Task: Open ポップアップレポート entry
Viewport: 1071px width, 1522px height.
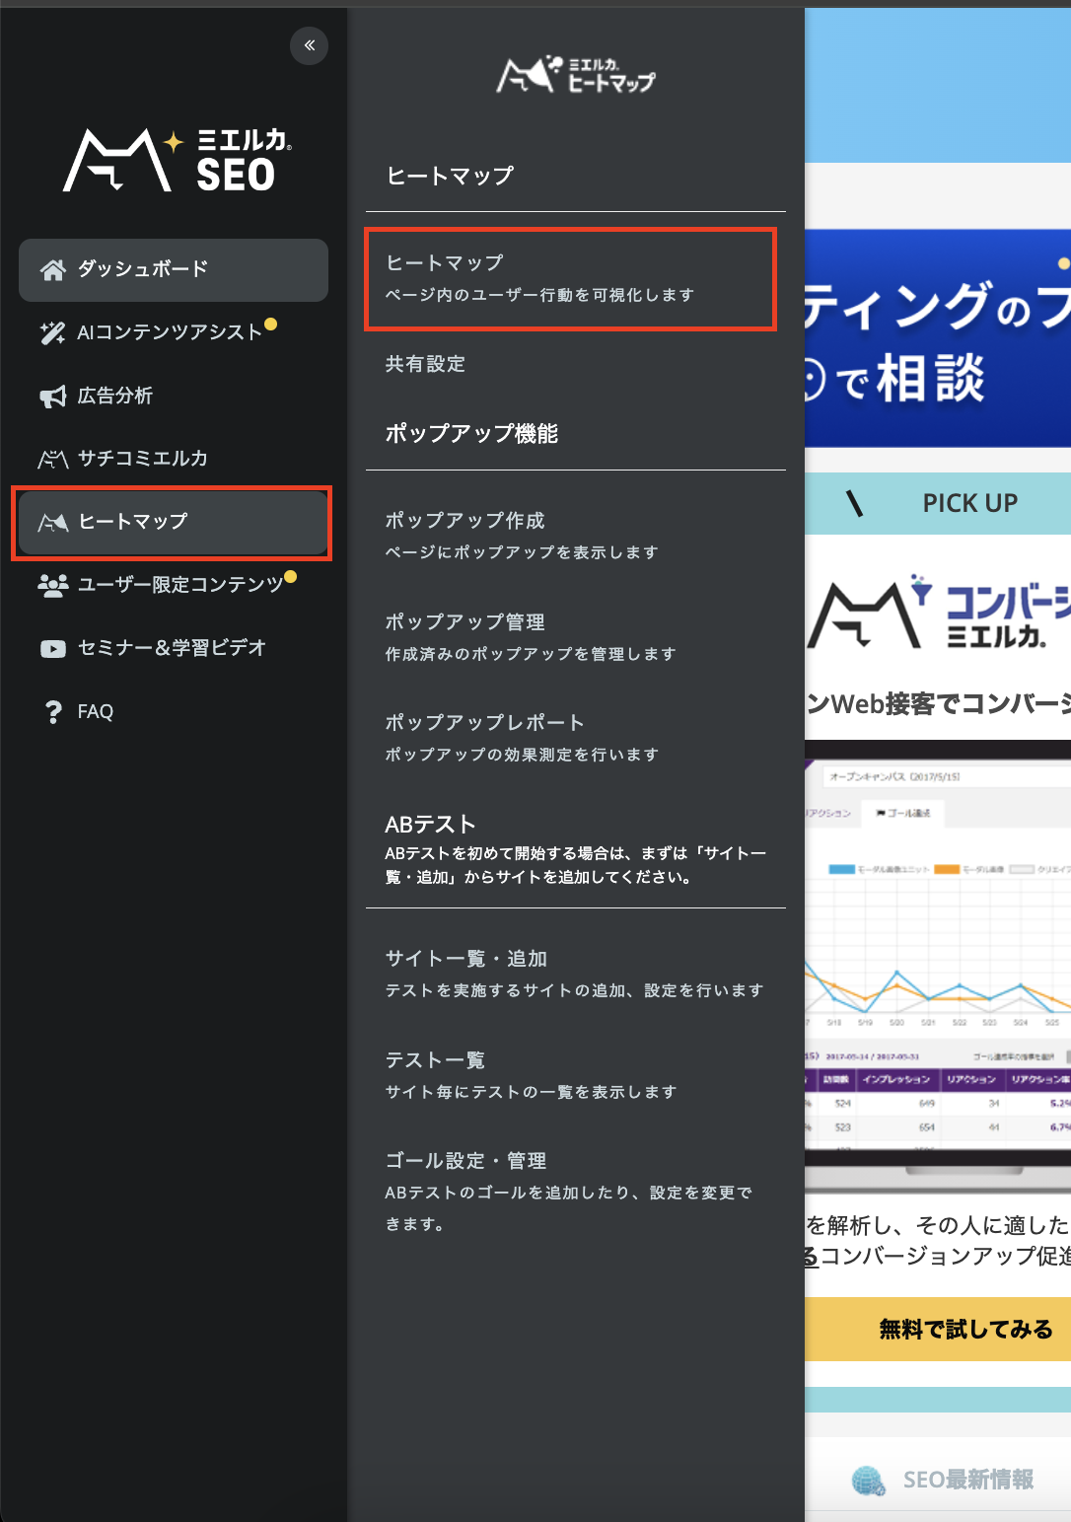Action: [x=521, y=737]
